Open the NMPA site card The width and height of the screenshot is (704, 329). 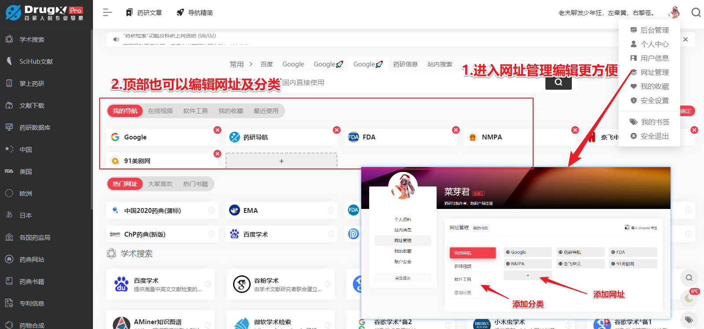pyautogui.click(x=520, y=137)
